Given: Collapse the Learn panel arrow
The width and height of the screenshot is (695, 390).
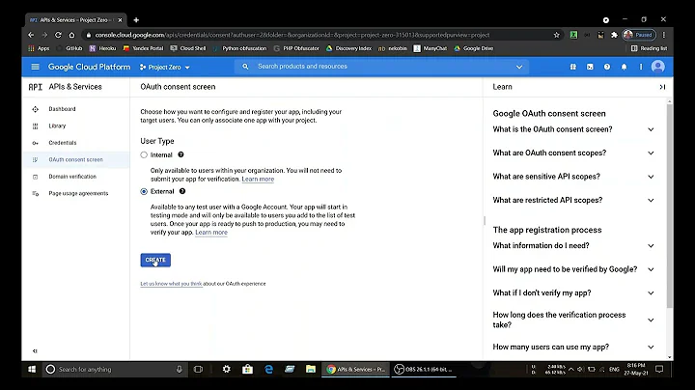Looking at the screenshot, I should 662,87.
